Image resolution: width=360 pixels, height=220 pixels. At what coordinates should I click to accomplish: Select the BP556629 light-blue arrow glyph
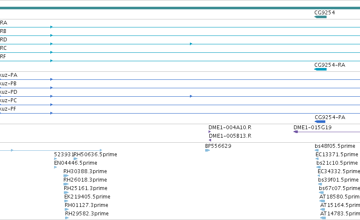click(x=207, y=150)
